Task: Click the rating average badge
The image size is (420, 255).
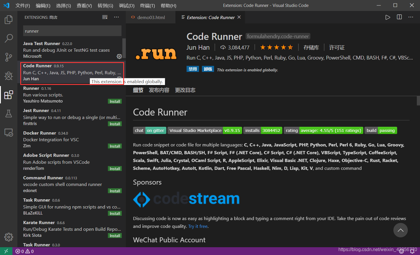Action: click(x=323, y=131)
